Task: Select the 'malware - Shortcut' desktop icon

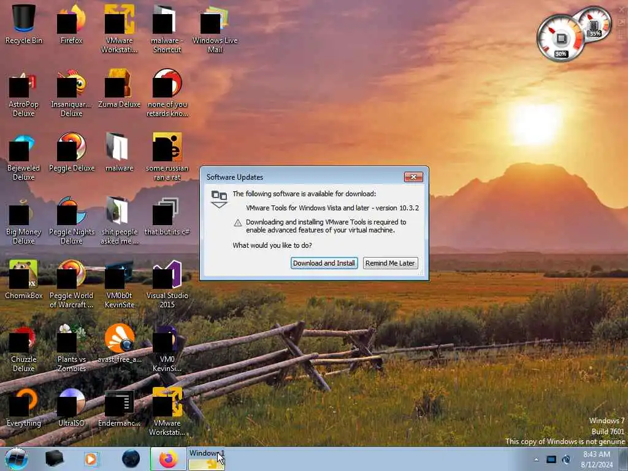Action: tap(167, 28)
